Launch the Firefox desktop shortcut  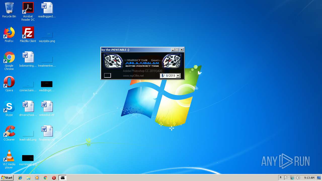click(x=9, y=35)
